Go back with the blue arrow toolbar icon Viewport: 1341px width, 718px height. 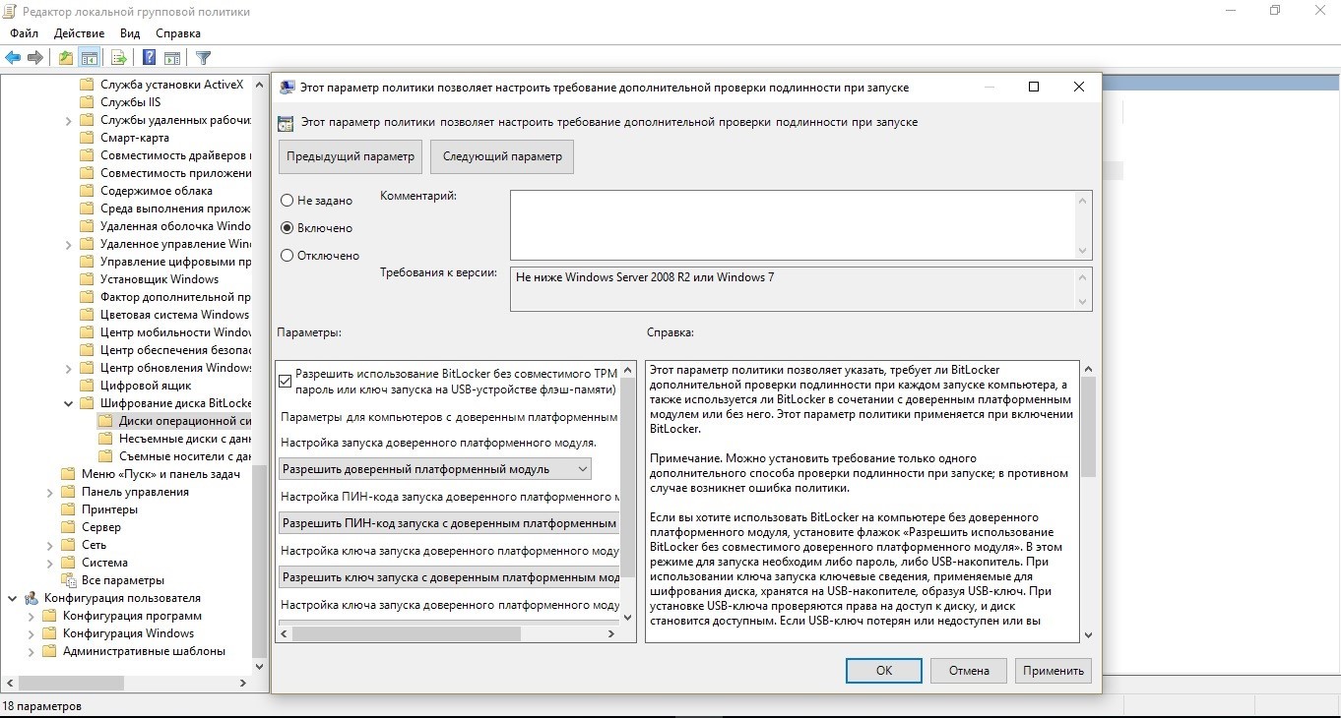point(13,57)
